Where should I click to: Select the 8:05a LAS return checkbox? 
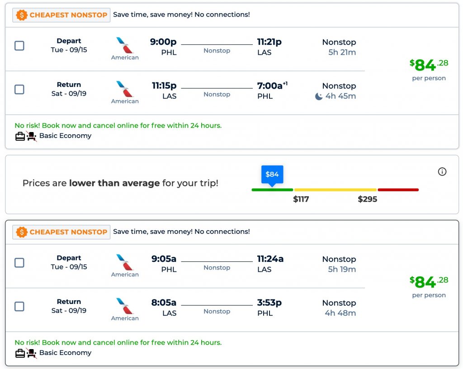coord(19,307)
